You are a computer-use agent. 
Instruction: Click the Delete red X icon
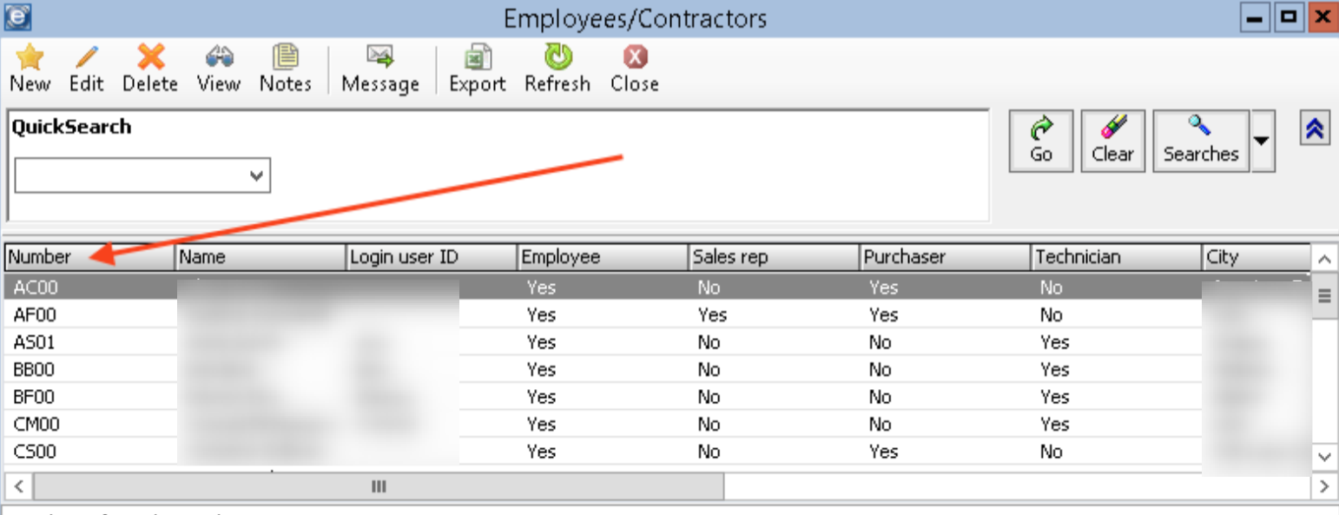click(x=150, y=58)
